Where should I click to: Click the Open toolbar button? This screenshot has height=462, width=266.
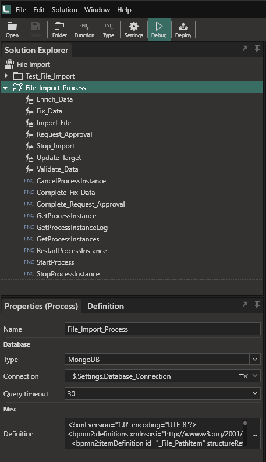tap(12, 30)
